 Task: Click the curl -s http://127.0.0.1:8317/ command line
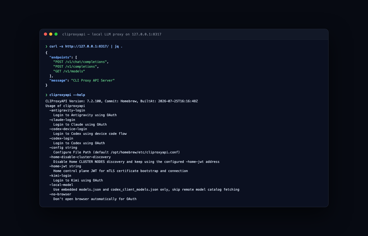86,46
